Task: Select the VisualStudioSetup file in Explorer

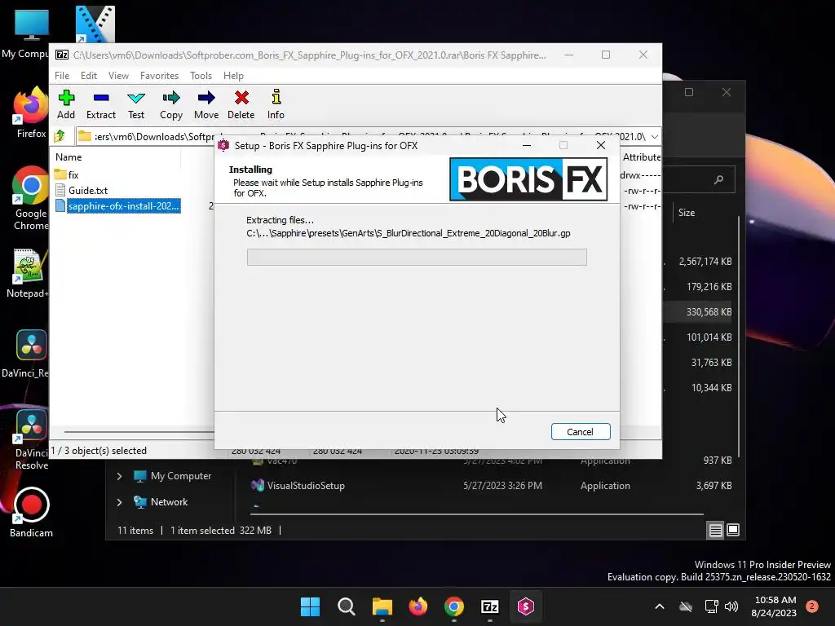Action: pyautogui.click(x=298, y=486)
